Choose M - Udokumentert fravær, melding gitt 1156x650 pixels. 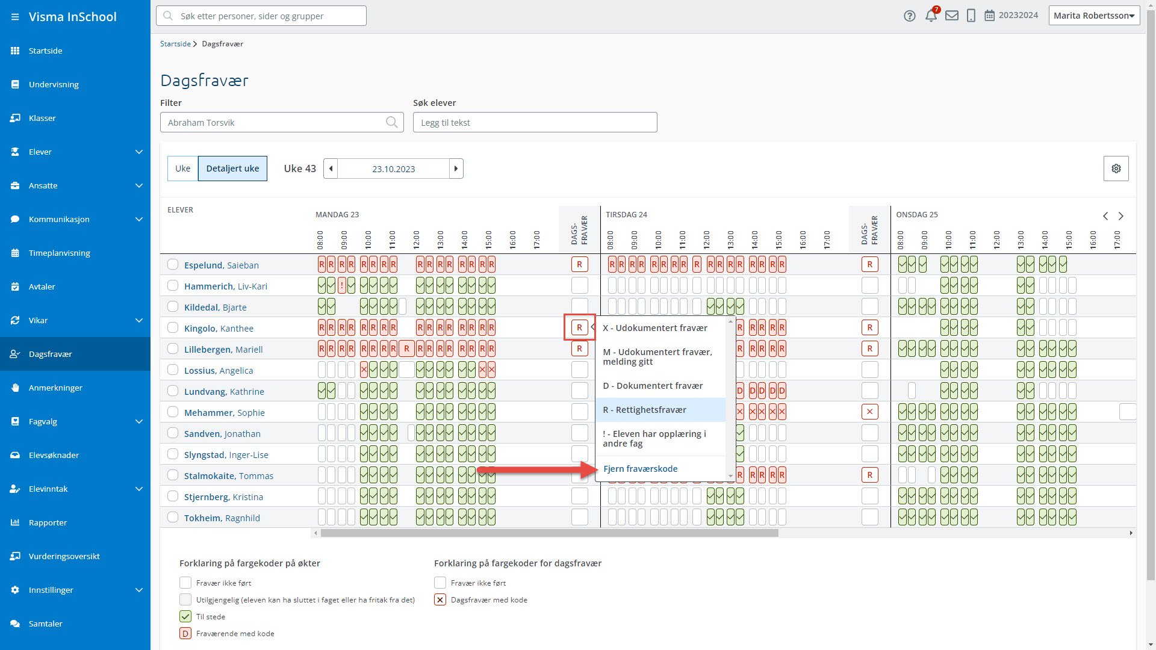tap(660, 357)
